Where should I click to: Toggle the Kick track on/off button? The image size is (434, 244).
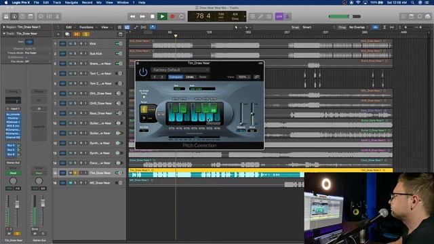[x=119, y=43]
